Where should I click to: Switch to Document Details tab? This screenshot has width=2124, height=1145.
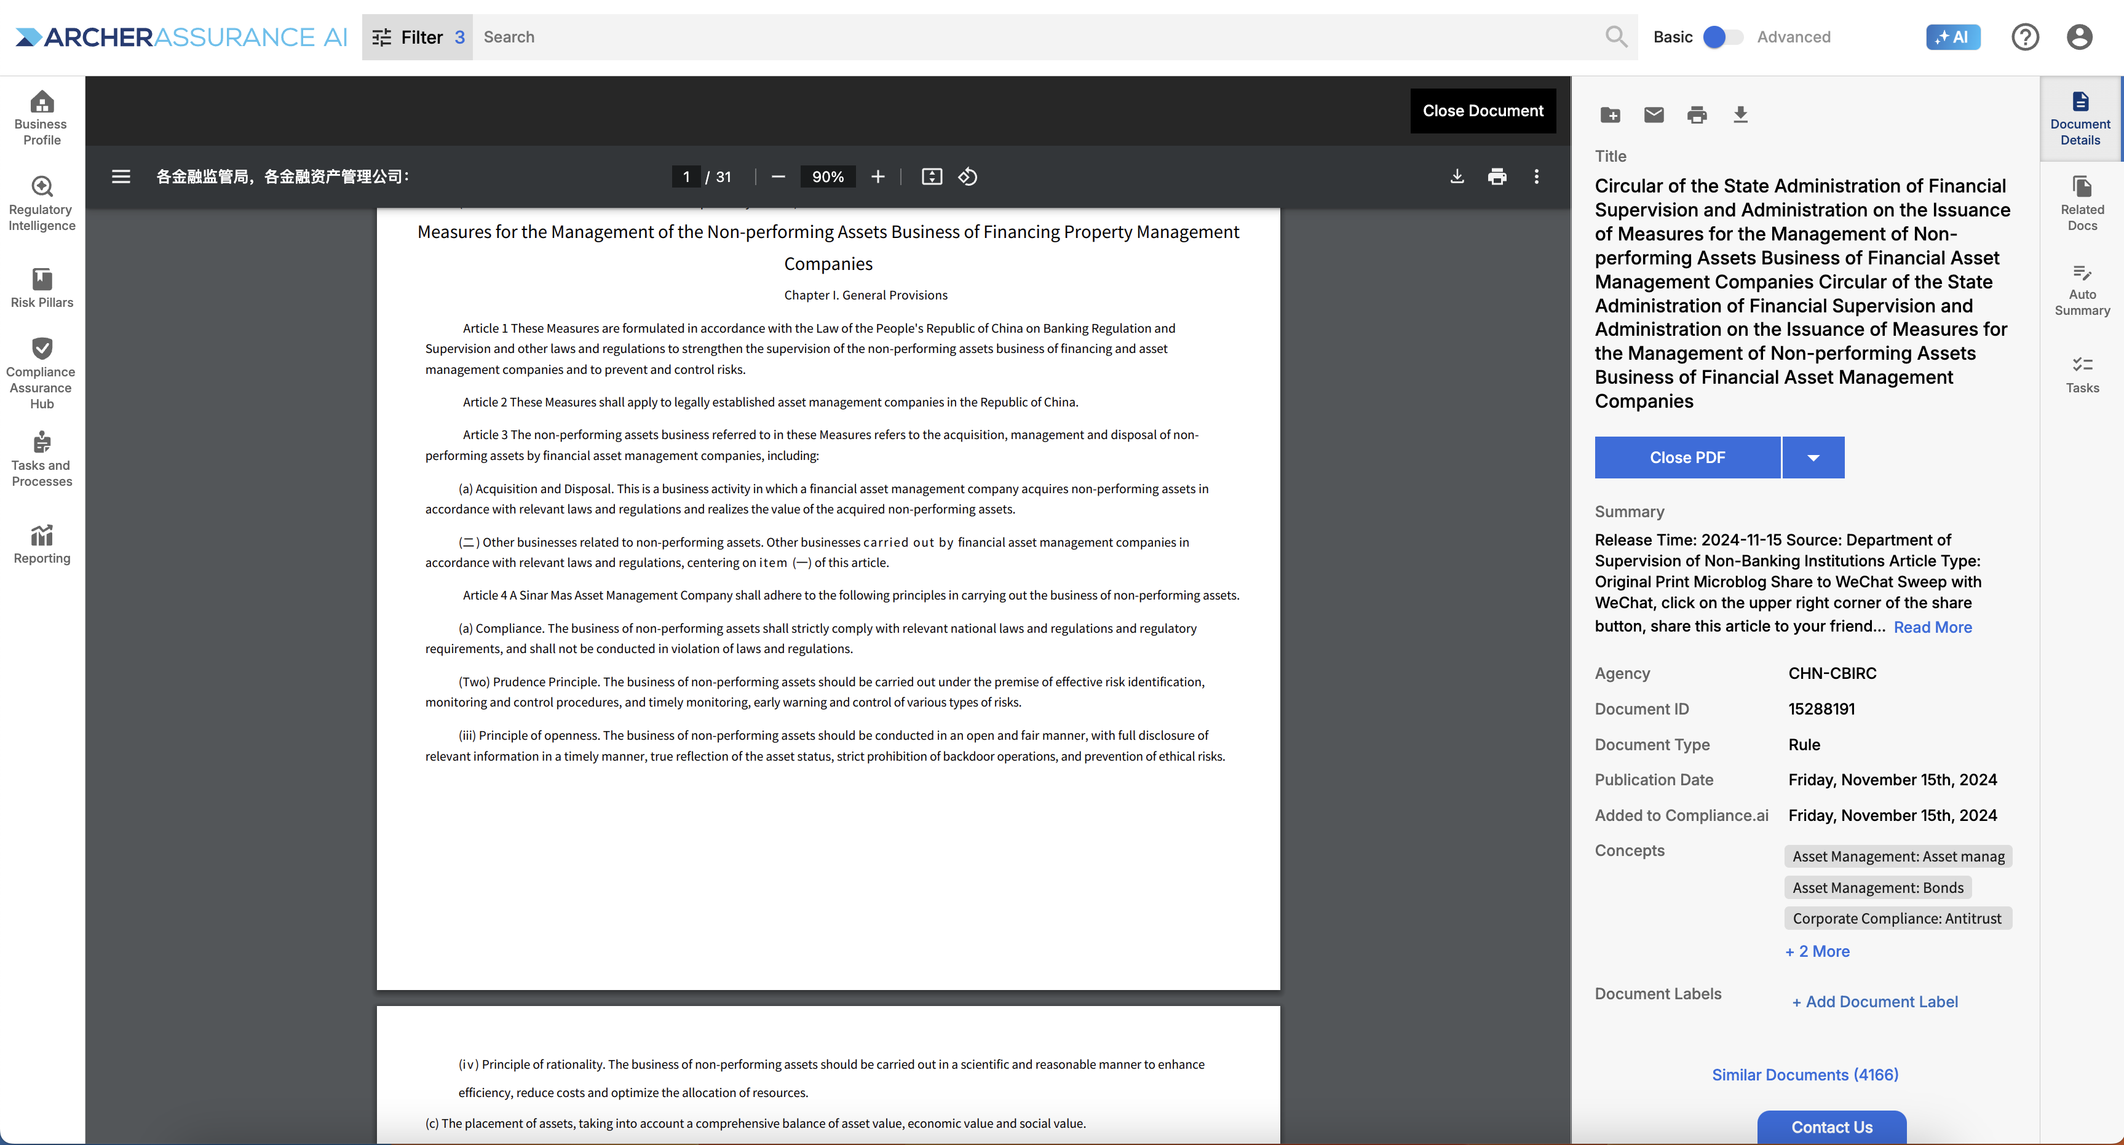click(2080, 119)
